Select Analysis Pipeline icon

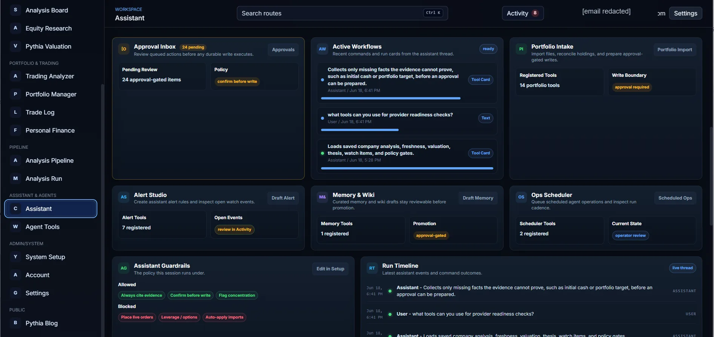click(15, 160)
